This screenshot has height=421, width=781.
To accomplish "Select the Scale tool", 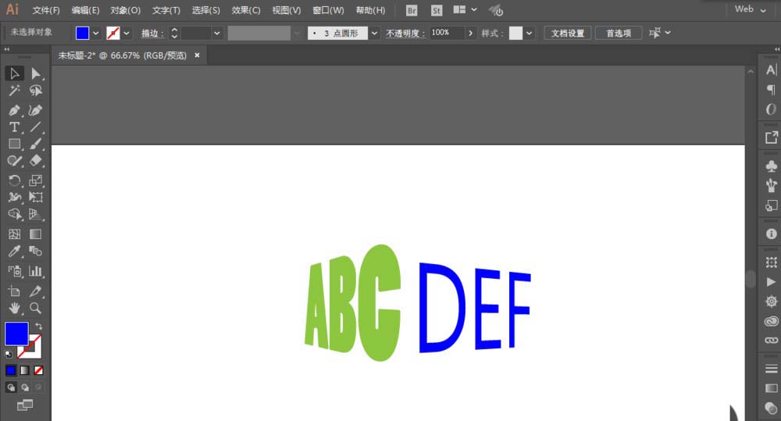I will [x=35, y=180].
